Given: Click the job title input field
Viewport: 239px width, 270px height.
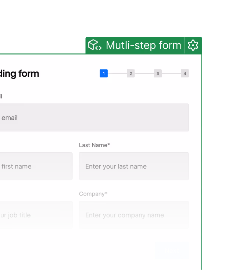Looking at the screenshot, I should coord(36,215).
